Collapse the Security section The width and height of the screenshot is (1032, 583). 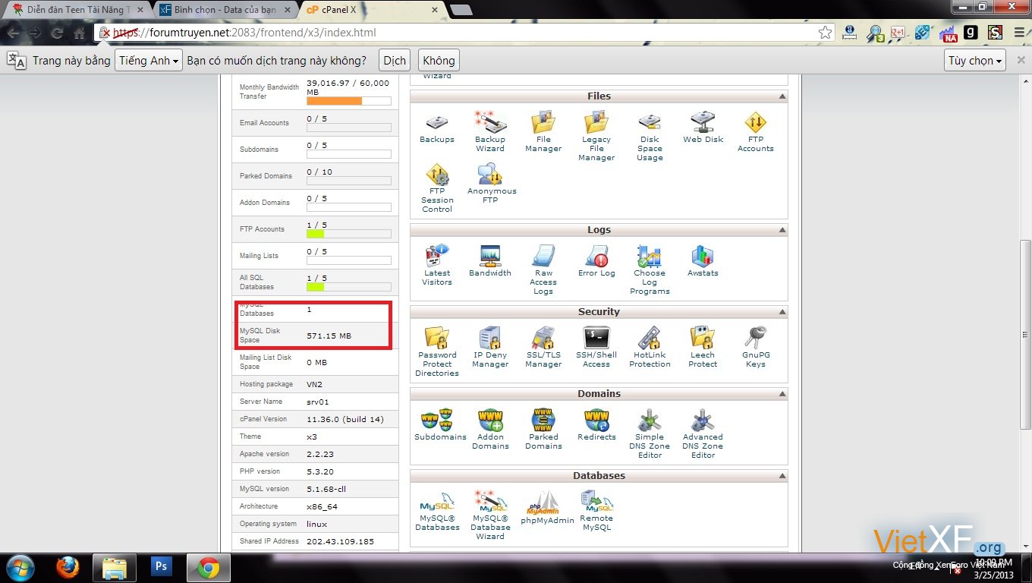pos(781,312)
